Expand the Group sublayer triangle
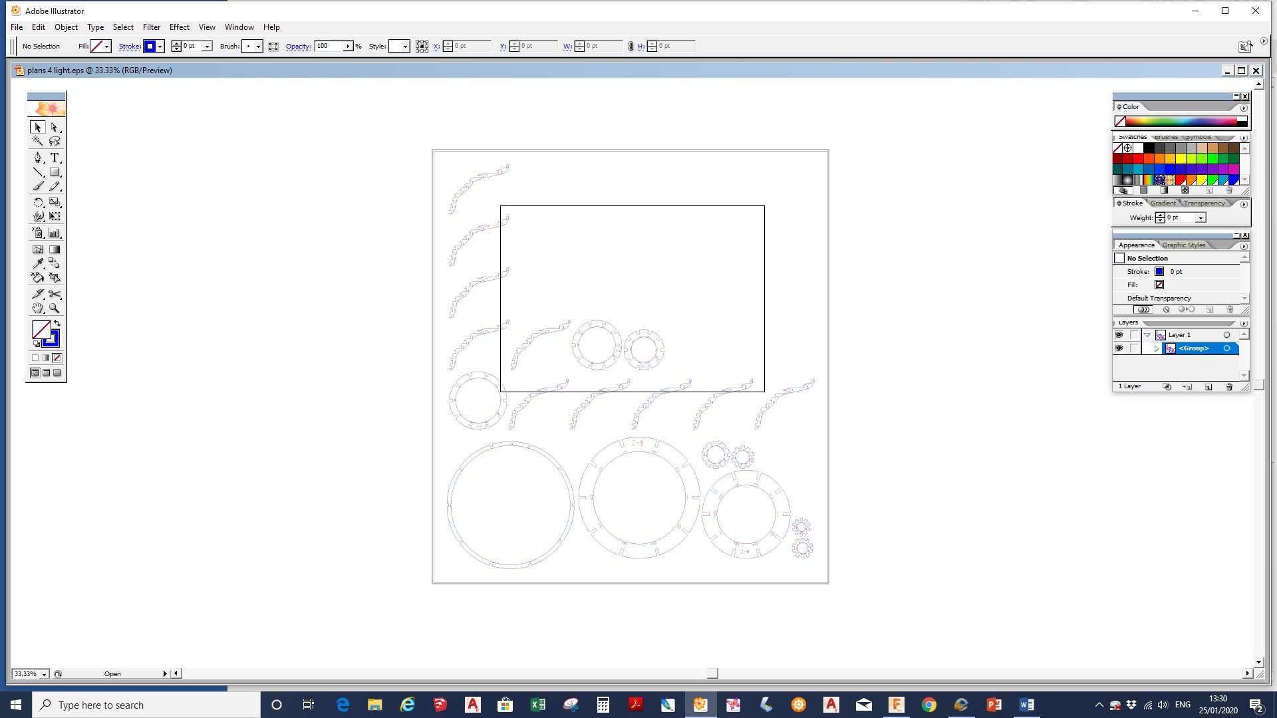This screenshot has height=718, width=1277. 1157,348
